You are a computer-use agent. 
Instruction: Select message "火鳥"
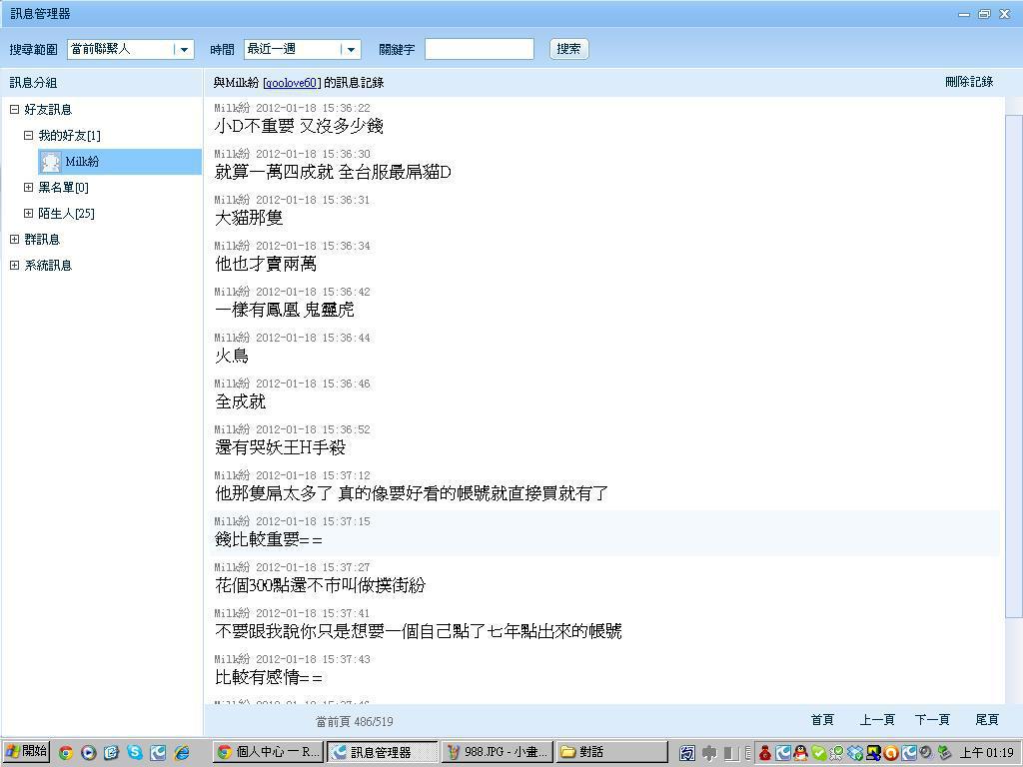tap(232, 356)
